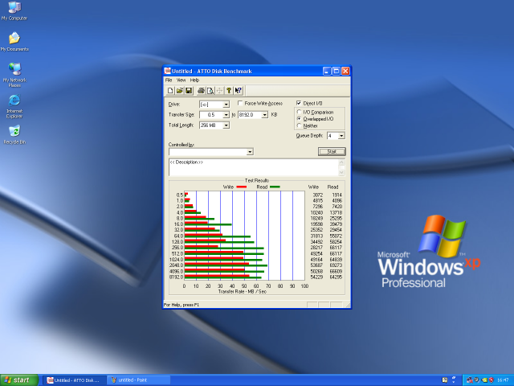Screen dimensions: 514x386
Task: Open the Controlled by dropdown
Action: (250, 152)
